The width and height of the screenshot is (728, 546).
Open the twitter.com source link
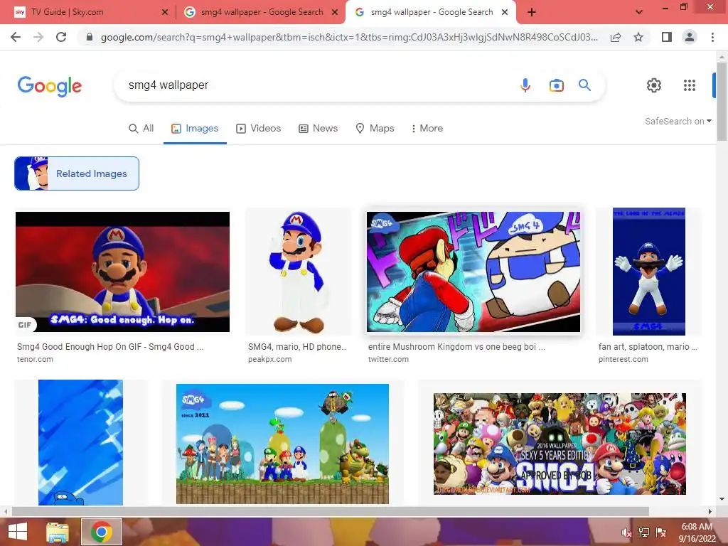click(x=388, y=359)
